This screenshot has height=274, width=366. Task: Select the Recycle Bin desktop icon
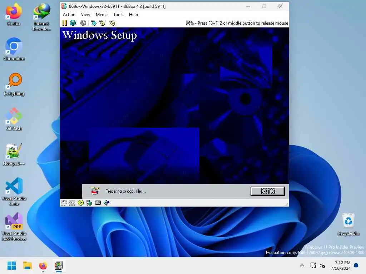click(348, 224)
